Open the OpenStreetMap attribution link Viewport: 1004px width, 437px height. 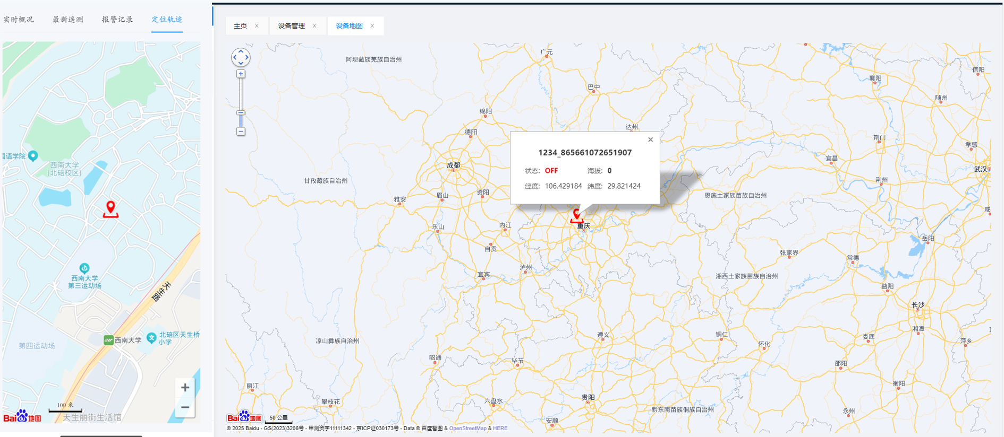[x=467, y=429]
